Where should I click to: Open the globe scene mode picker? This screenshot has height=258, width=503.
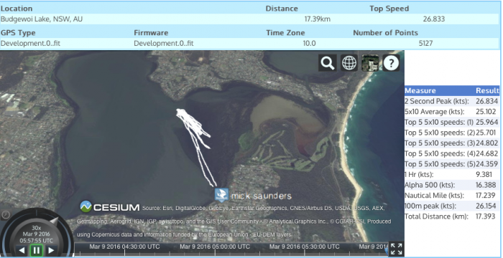tap(349, 63)
